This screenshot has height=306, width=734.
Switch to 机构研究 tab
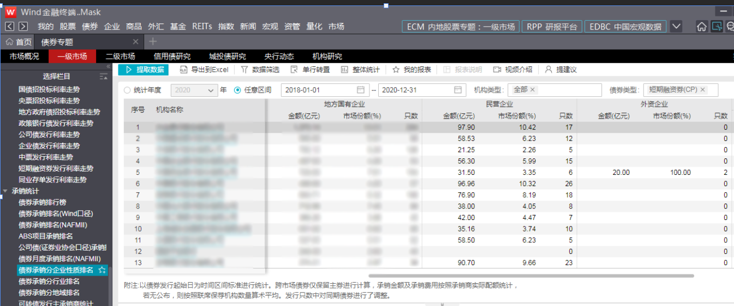pyautogui.click(x=327, y=56)
